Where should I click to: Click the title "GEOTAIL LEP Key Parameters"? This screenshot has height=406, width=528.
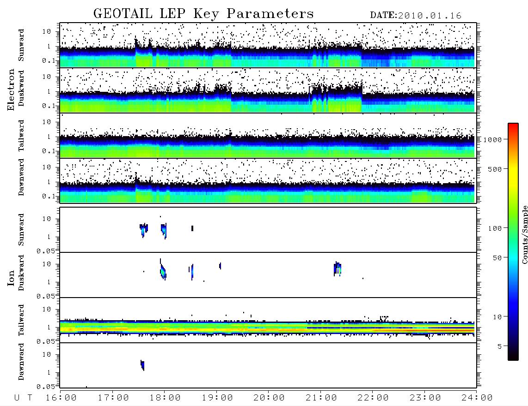click(x=203, y=14)
